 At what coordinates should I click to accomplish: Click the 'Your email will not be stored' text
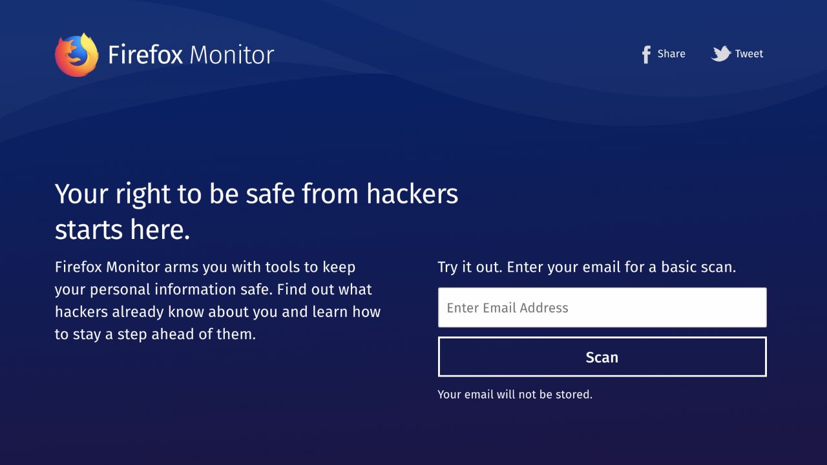[x=515, y=394]
